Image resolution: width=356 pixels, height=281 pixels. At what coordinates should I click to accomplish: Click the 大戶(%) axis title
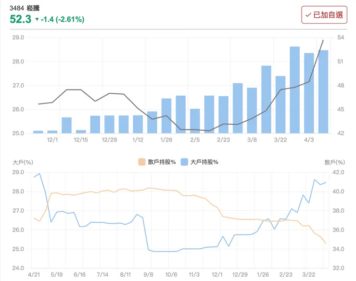(x=20, y=163)
